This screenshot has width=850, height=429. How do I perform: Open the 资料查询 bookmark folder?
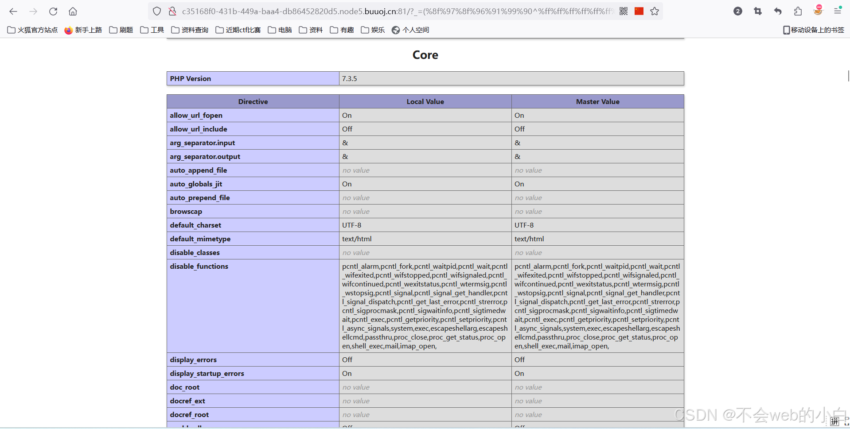(190, 30)
